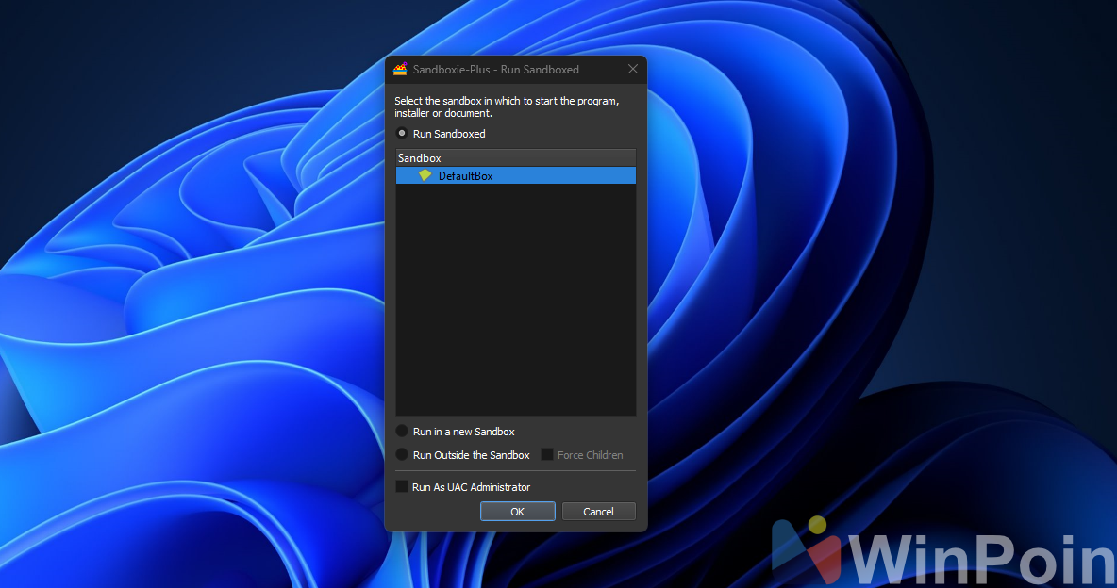
Task: Enable the Force Children checkbox
Action: tap(546, 454)
